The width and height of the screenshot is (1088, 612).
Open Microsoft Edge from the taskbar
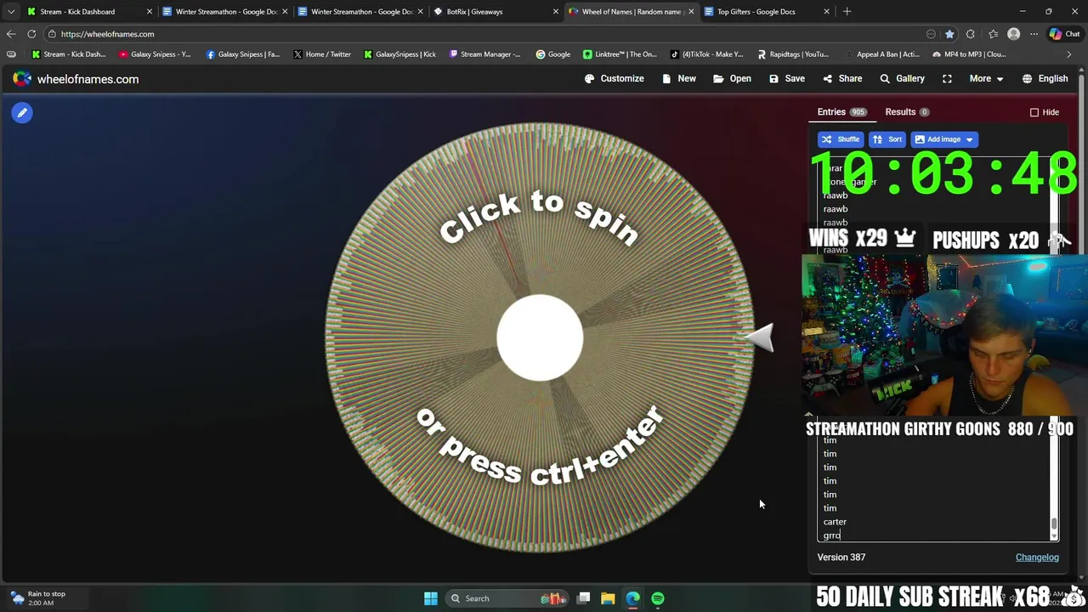pyautogui.click(x=632, y=598)
